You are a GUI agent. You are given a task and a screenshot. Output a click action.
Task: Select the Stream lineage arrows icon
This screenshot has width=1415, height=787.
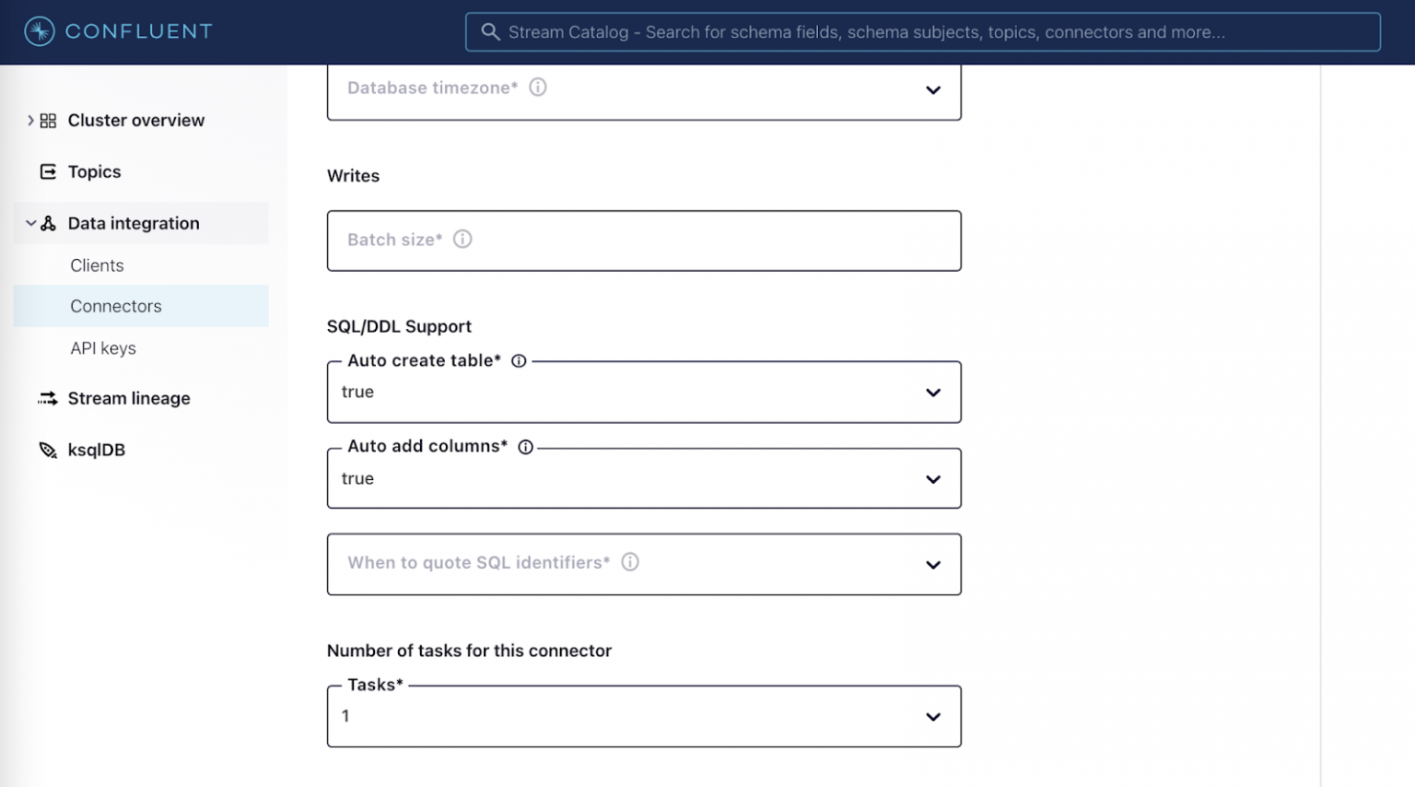pos(47,398)
